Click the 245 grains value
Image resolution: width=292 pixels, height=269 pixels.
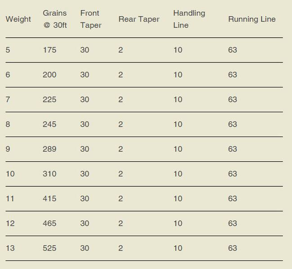[x=49, y=124]
